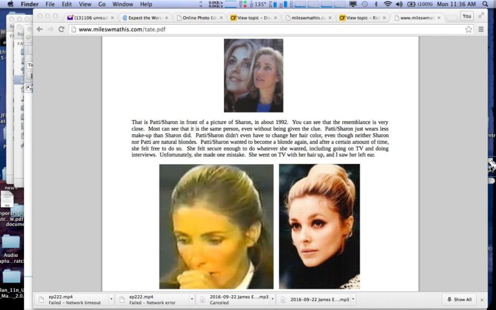
Task: Switch to the Expect the Worst tab
Action: [x=145, y=17]
